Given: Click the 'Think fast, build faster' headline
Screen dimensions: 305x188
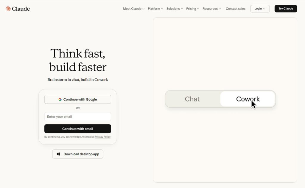Looking at the screenshot, I should pos(78,60).
